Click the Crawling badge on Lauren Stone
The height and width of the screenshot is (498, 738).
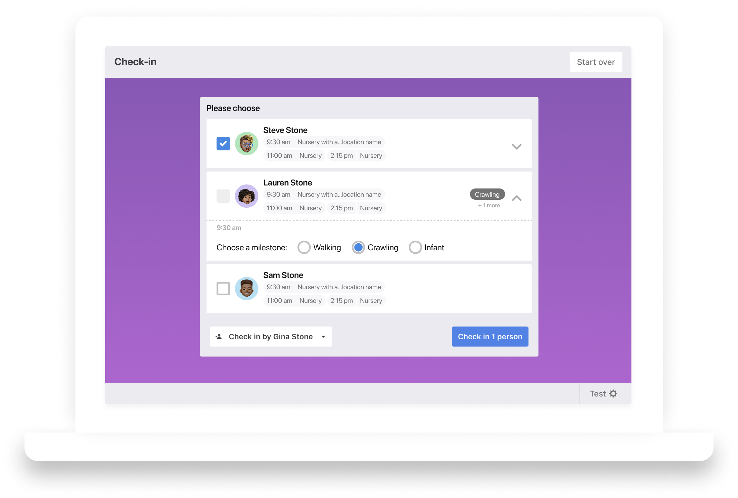point(487,194)
